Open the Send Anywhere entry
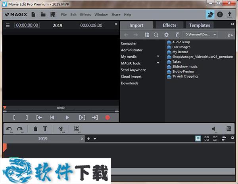 pyautogui.click(x=133, y=70)
